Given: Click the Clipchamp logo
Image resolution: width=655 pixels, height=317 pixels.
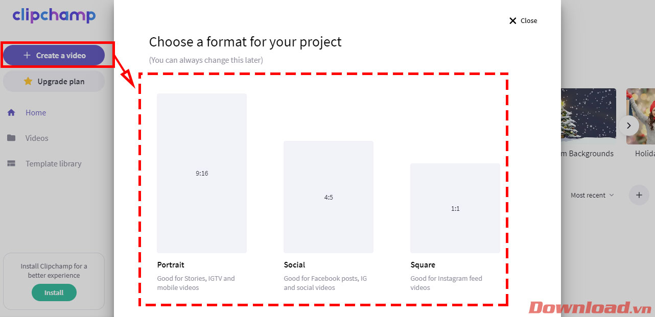Looking at the screenshot, I should click(x=54, y=15).
